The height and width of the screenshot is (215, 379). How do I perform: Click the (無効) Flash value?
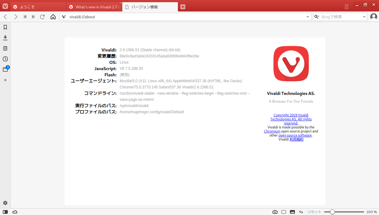[124, 75]
